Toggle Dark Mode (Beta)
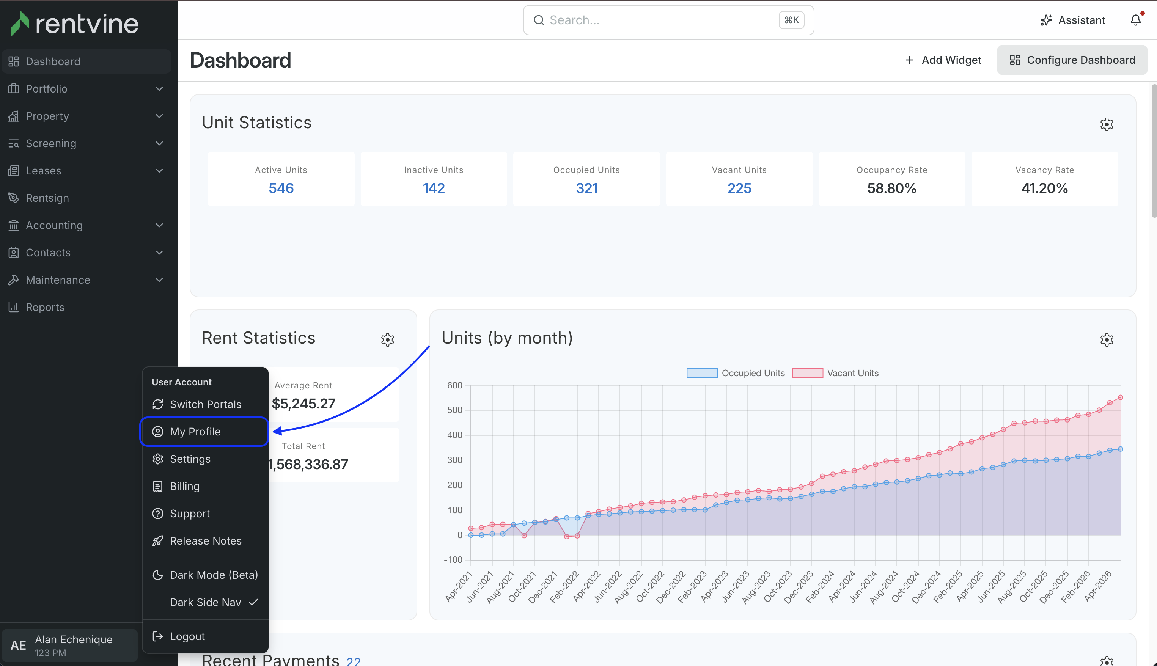1157x666 pixels. click(205, 575)
